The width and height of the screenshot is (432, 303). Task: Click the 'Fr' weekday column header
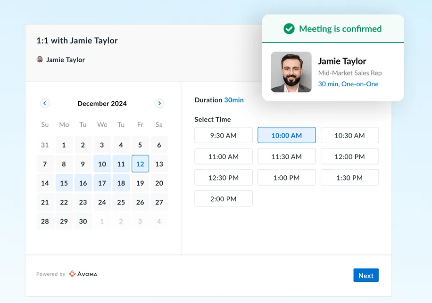coord(140,125)
